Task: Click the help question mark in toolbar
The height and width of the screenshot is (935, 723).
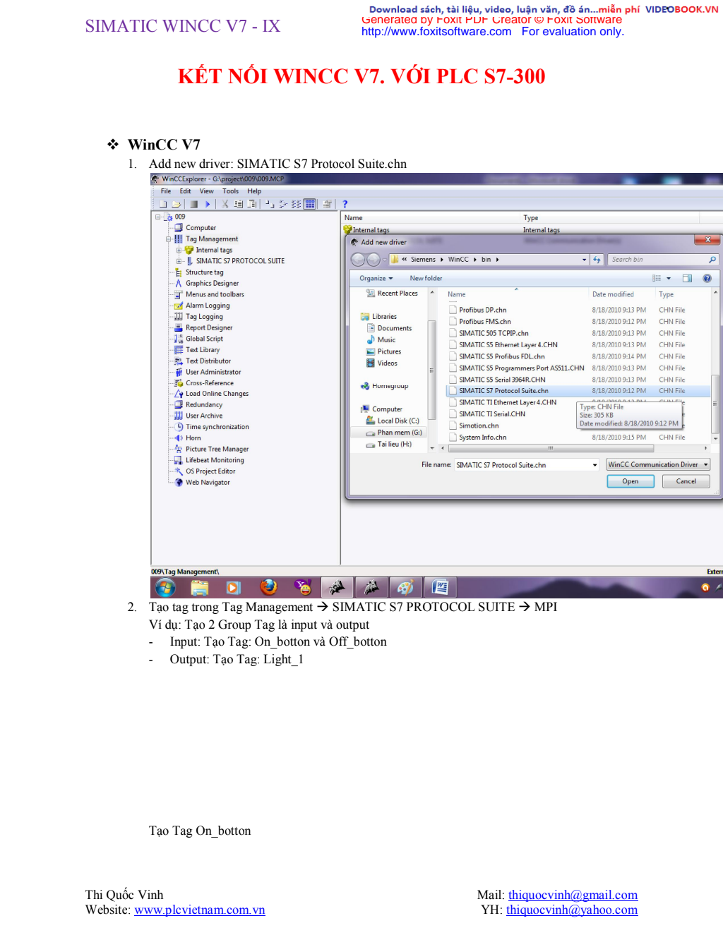Action: 345,204
